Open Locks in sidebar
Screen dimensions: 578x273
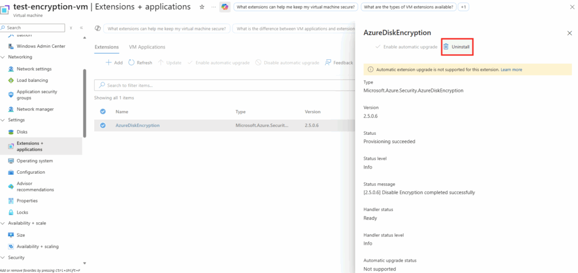23,212
